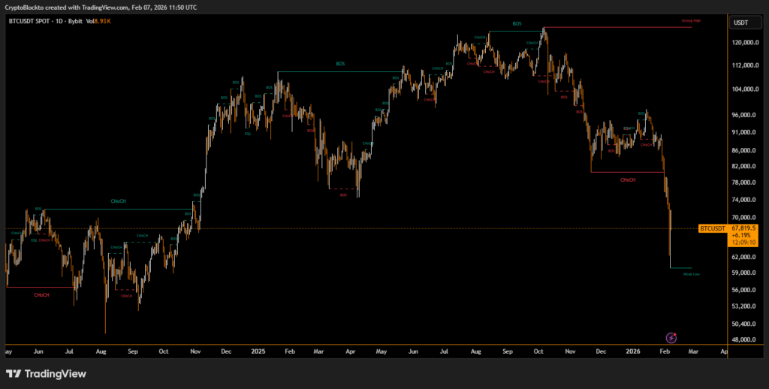Viewport: 769px width, 389px height.
Task: Click the 2025 label on time axis
Action: (x=258, y=351)
